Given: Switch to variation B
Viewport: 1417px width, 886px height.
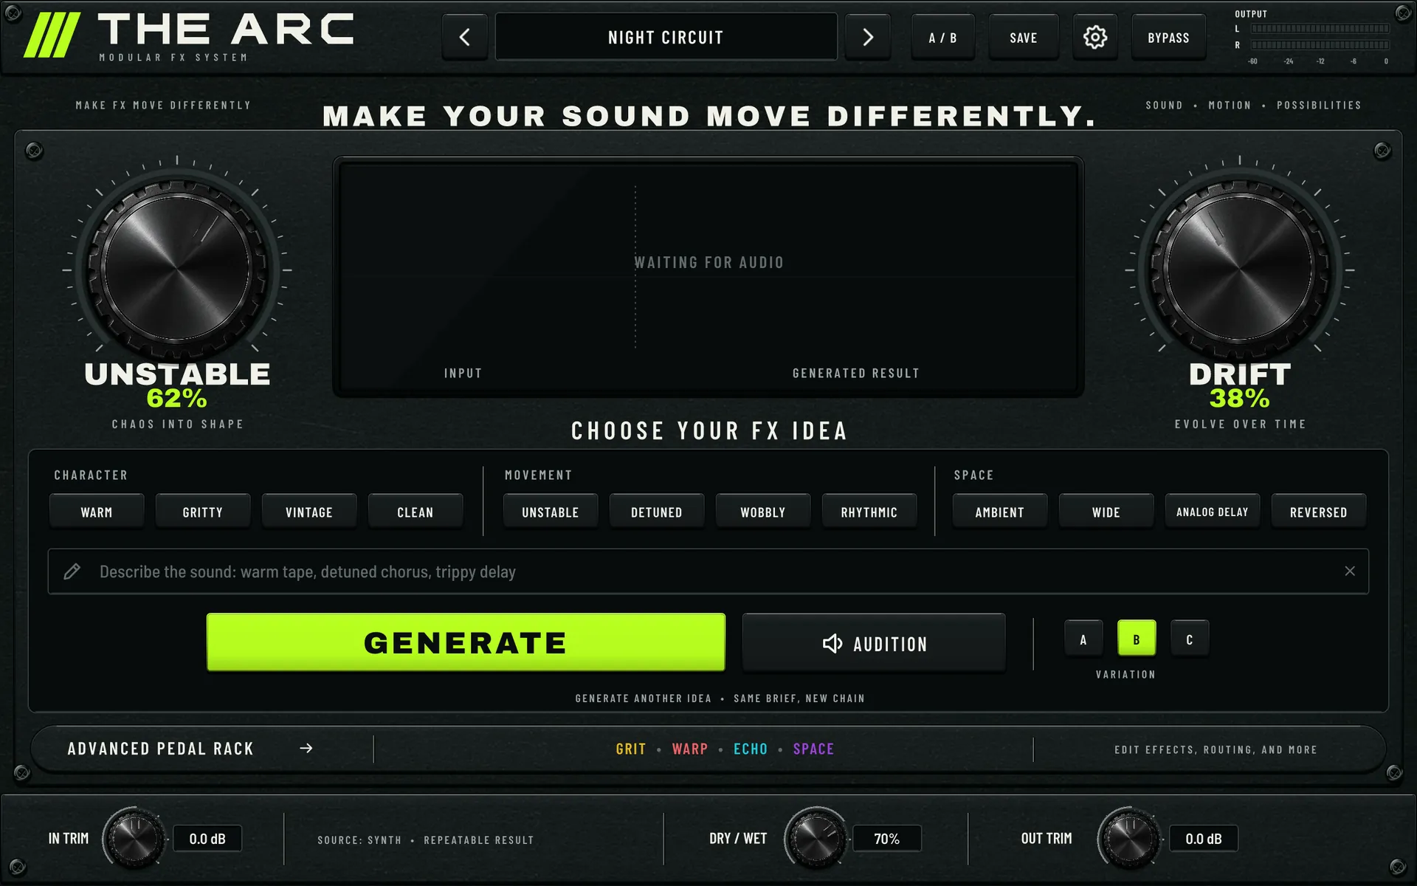Looking at the screenshot, I should point(1137,639).
